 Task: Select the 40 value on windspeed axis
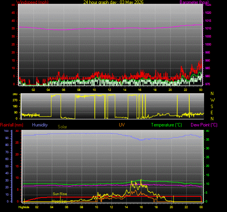[13, 21]
